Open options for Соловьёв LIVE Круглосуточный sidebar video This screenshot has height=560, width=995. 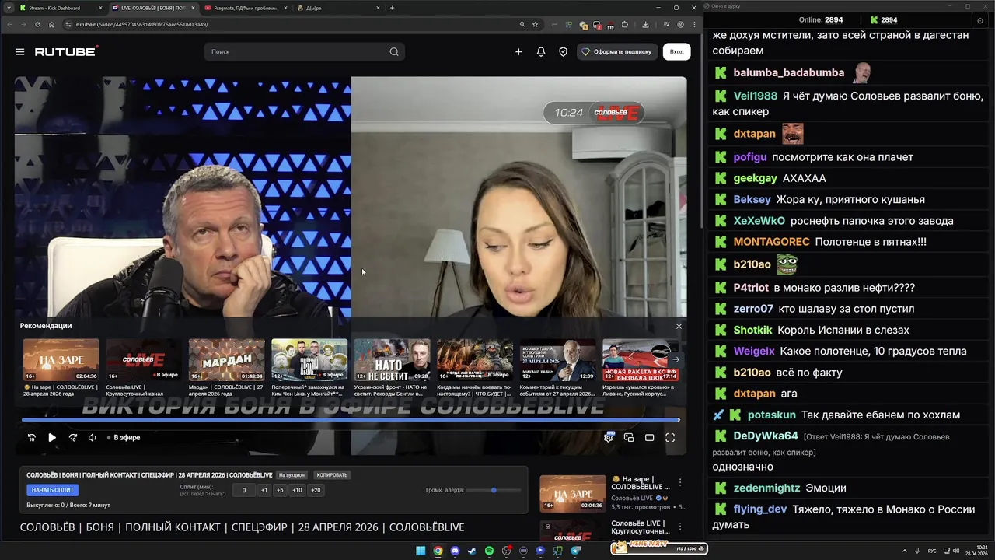pyautogui.click(x=680, y=527)
